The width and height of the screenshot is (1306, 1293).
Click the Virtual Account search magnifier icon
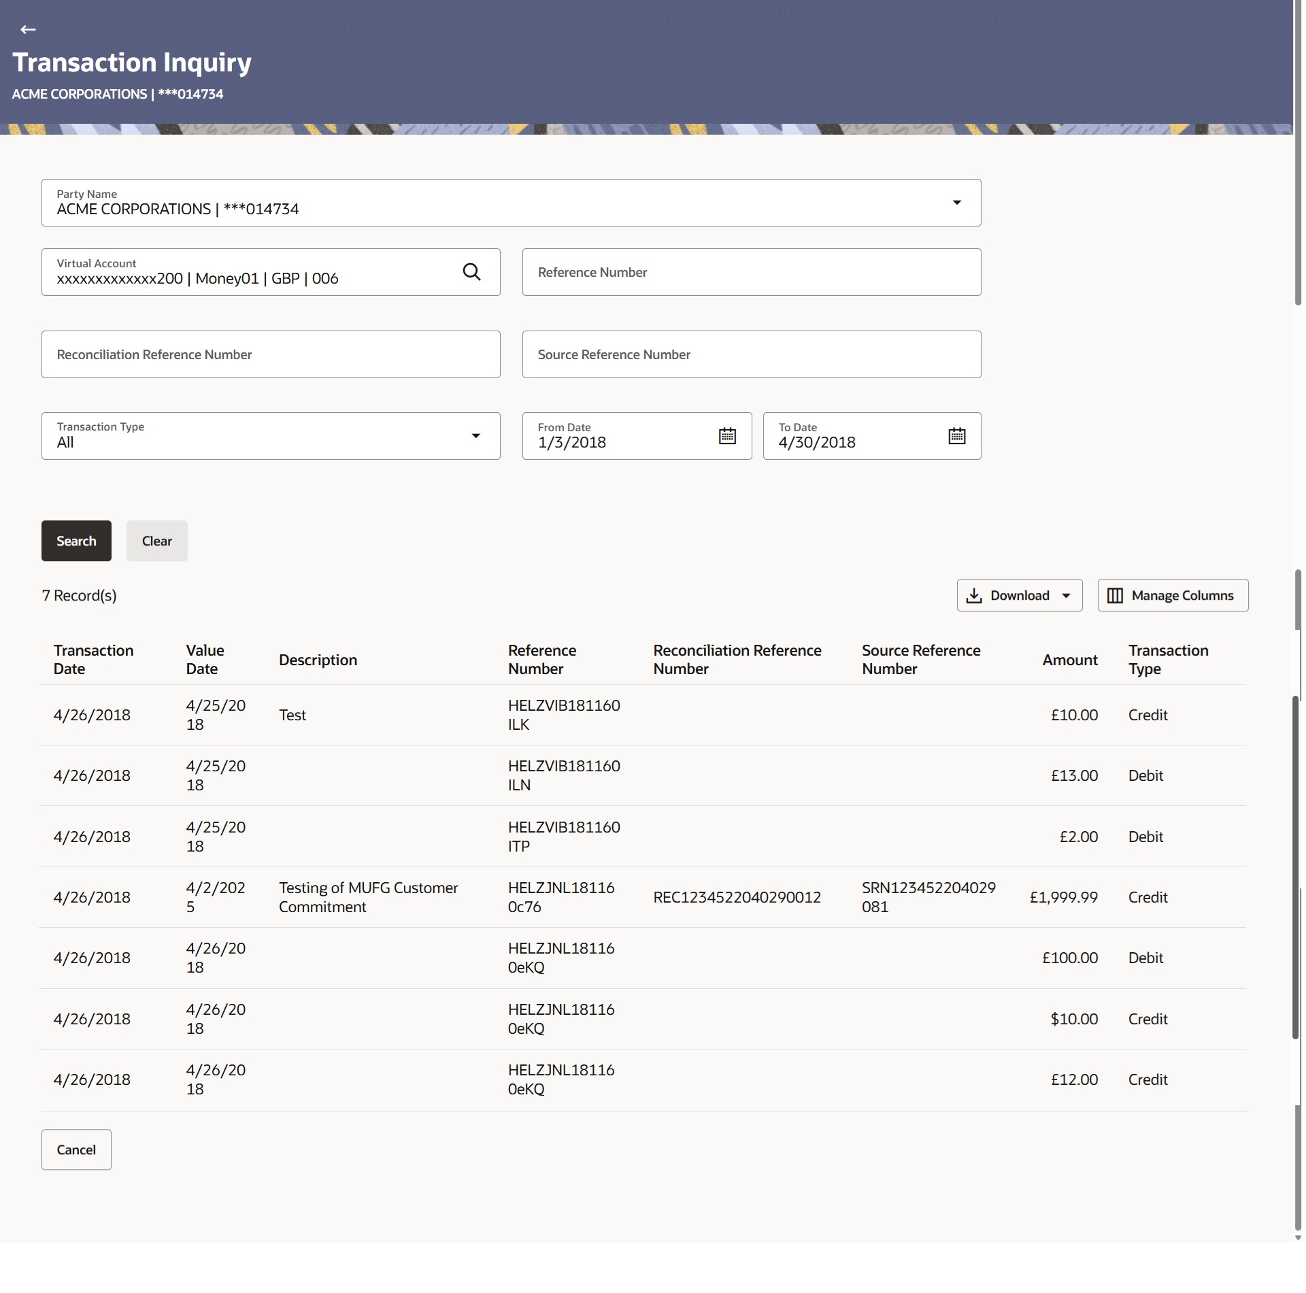point(471,272)
